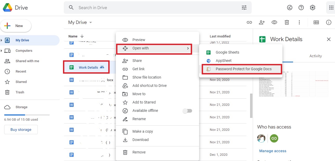The image size is (335, 161).
Task: Switch to list layout view
Action: [x=316, y=22]
